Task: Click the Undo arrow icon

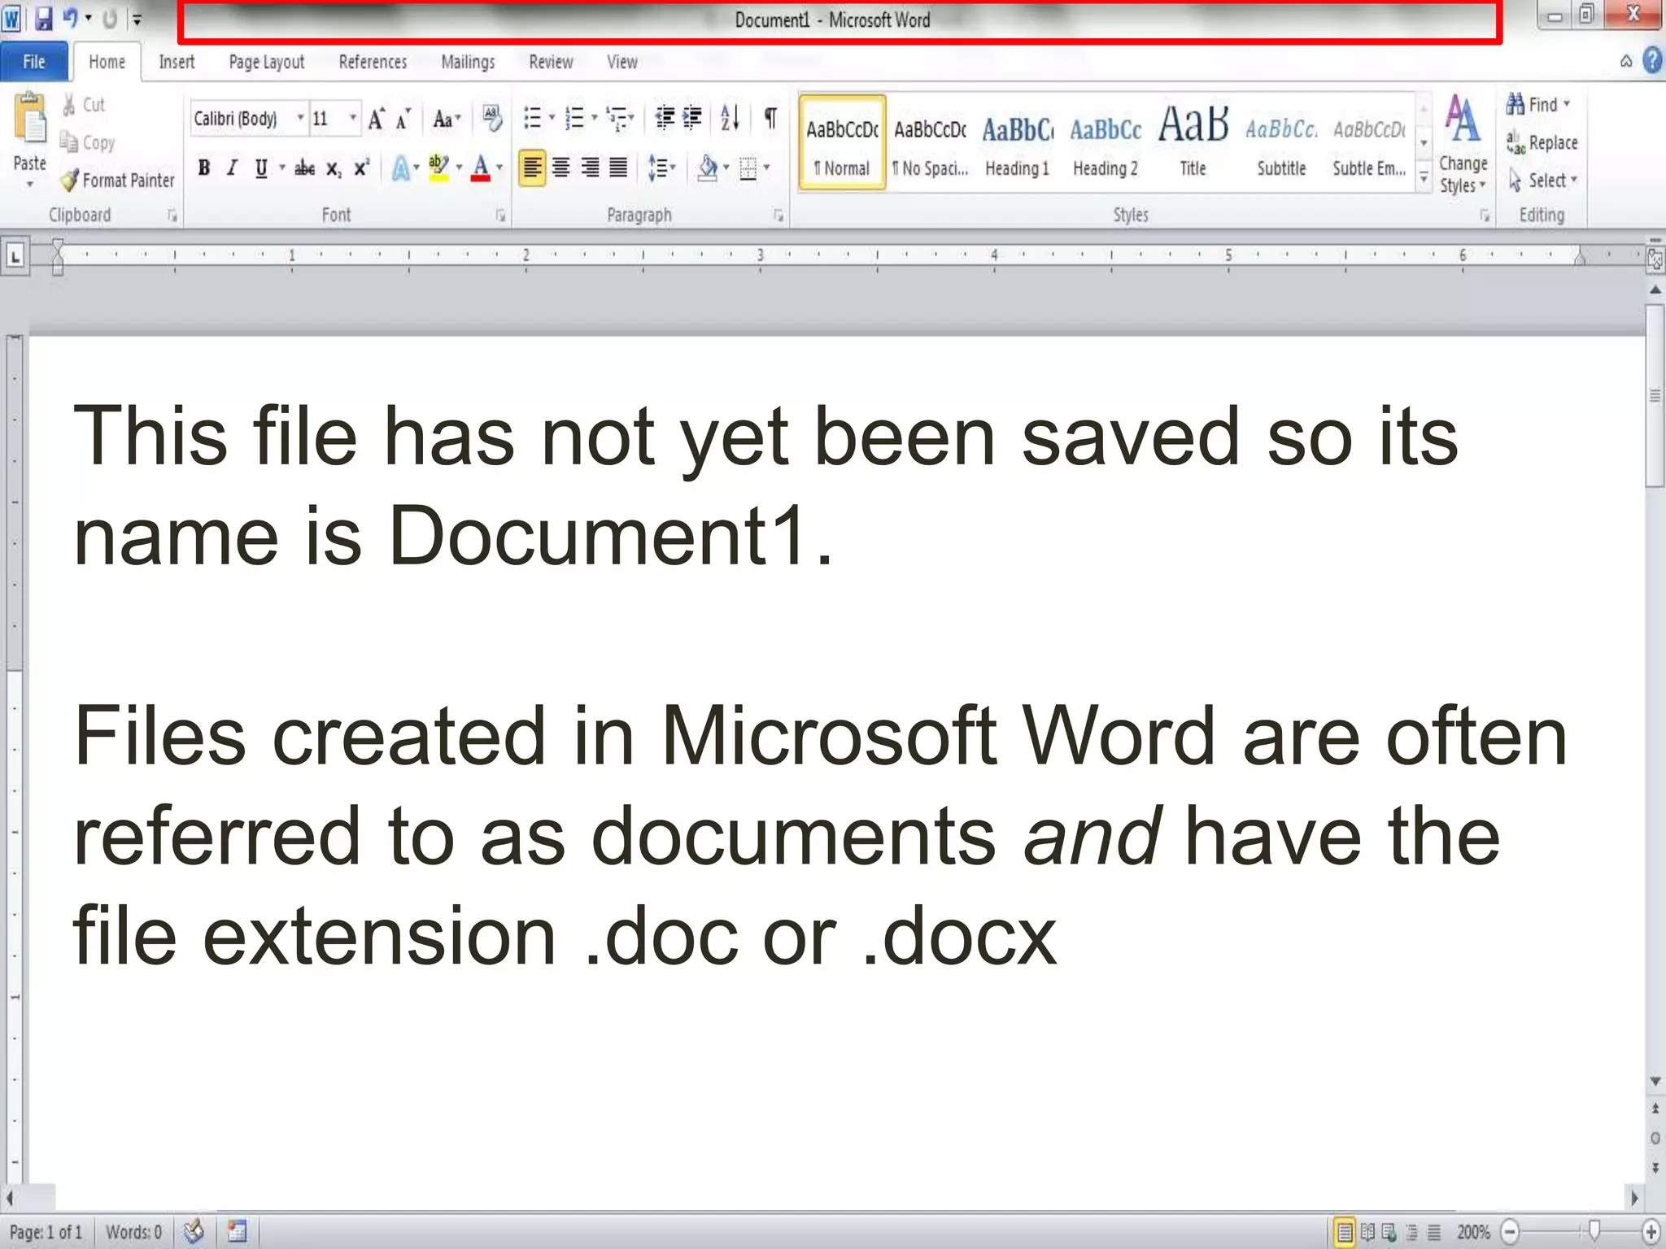Action: (71, 17)
